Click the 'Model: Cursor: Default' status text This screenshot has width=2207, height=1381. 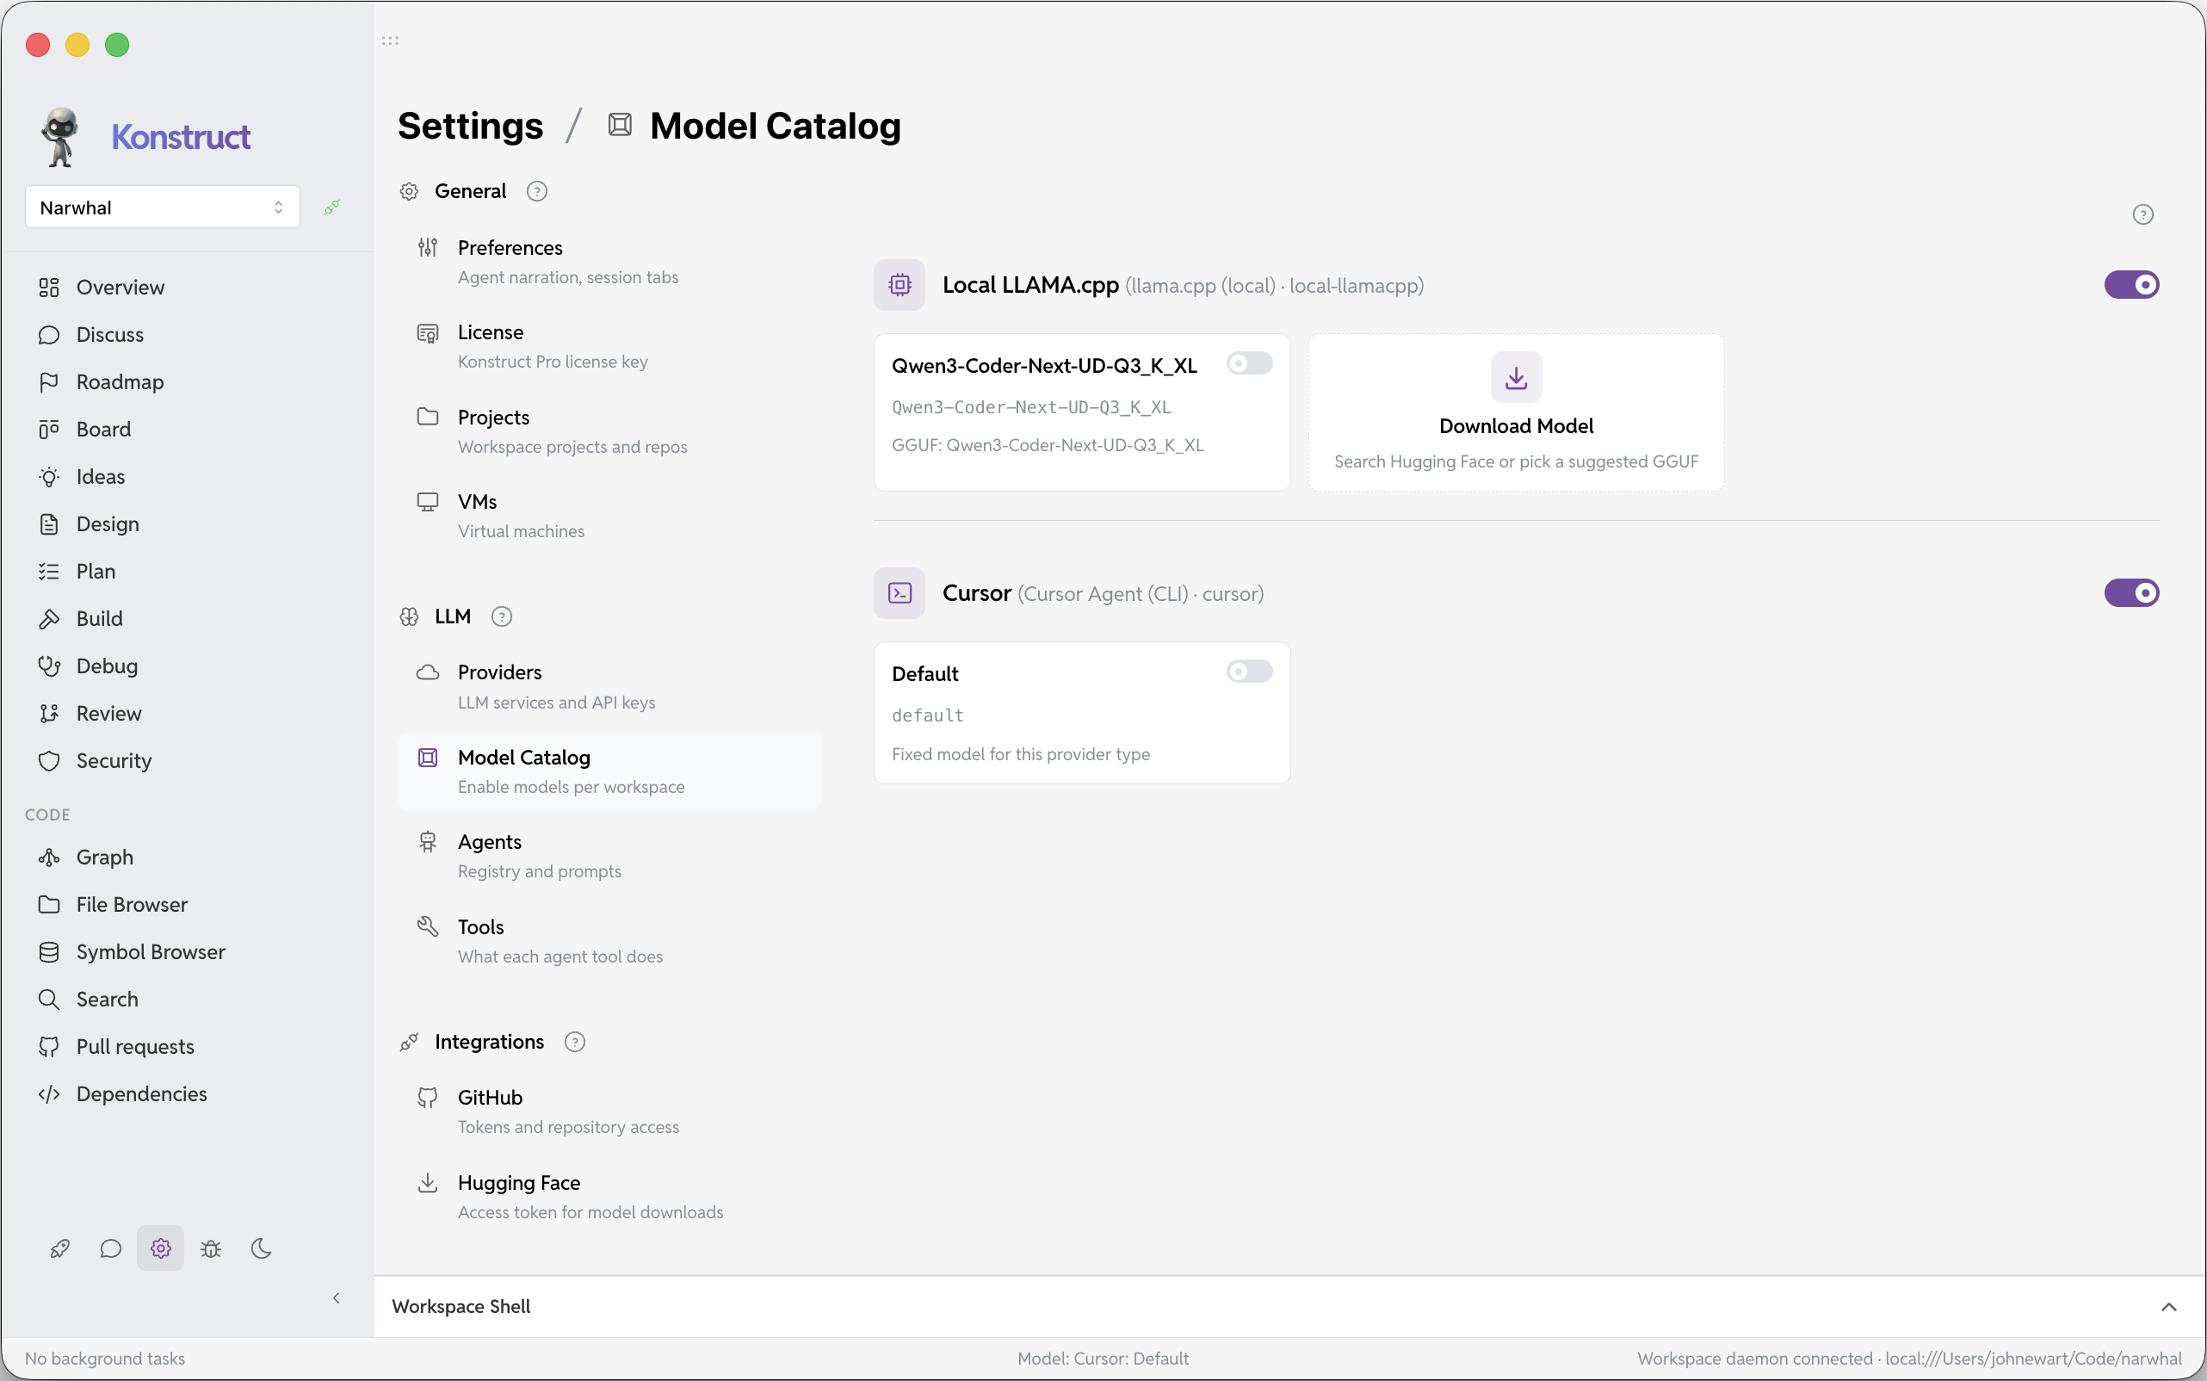click(x=1103, y=1359)
